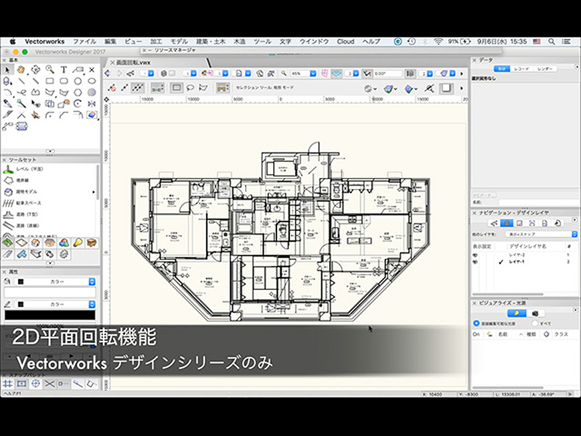Select the Arc tool
581x436 pixels.
click(7, 92)
